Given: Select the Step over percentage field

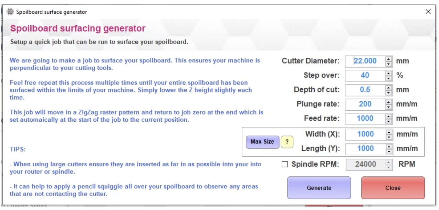Looking at the screenshot, I should [x=365, y=75].
